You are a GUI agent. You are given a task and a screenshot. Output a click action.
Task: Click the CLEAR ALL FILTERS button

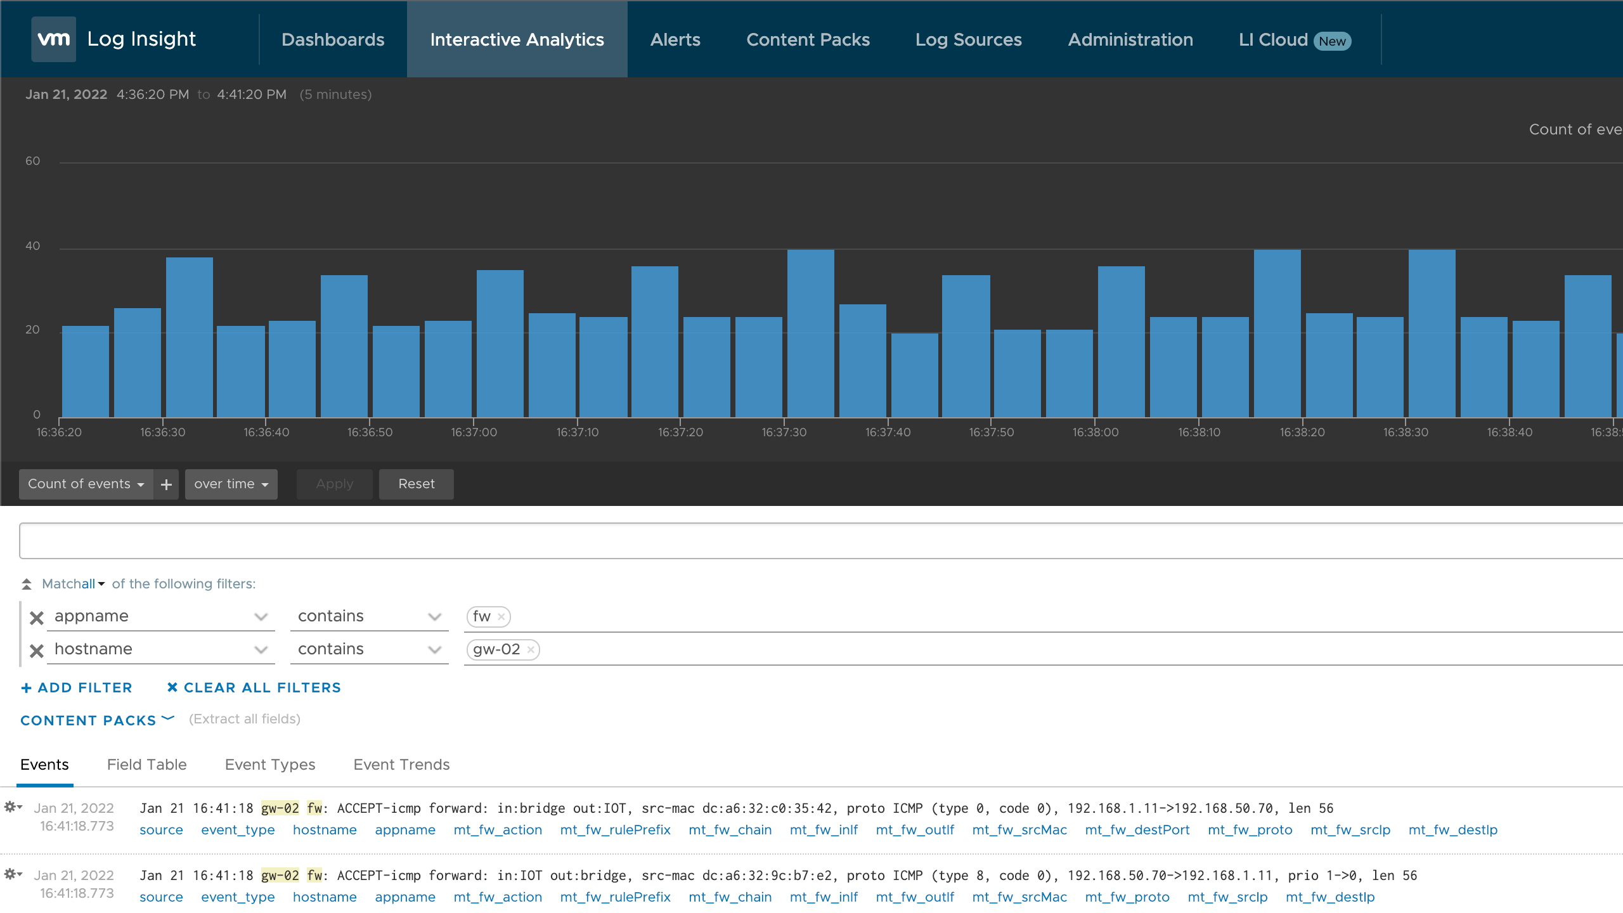pos(254,687)
